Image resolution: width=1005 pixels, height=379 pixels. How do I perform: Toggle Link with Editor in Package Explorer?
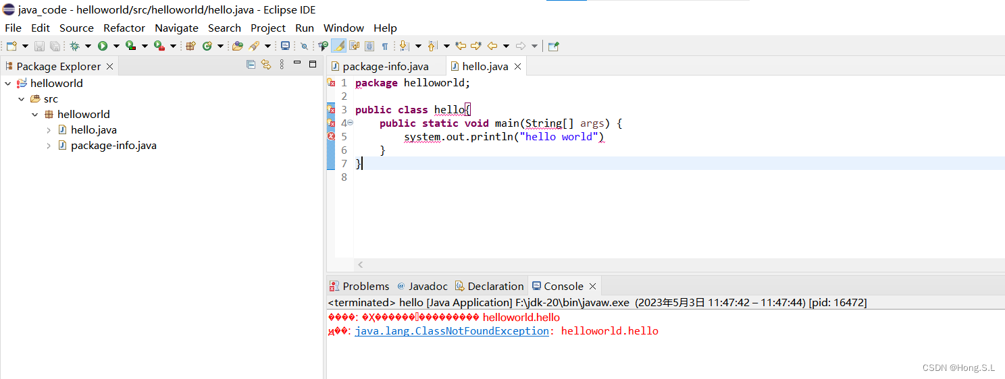click(266, 65)
